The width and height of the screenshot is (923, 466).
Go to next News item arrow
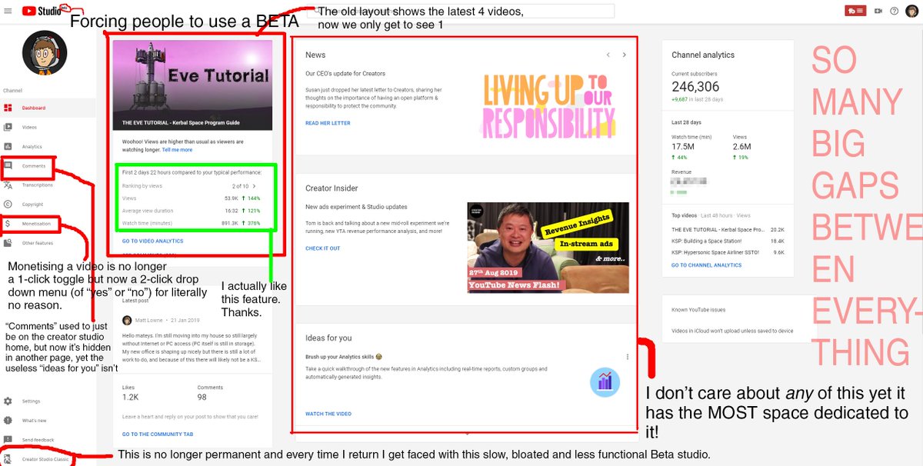click(x=625, y=55)
